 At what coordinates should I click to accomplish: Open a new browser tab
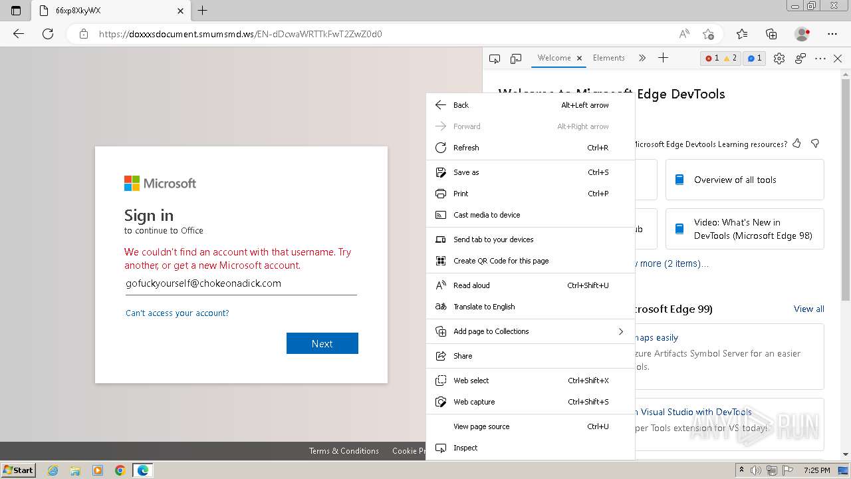click(x=203, y=11)
